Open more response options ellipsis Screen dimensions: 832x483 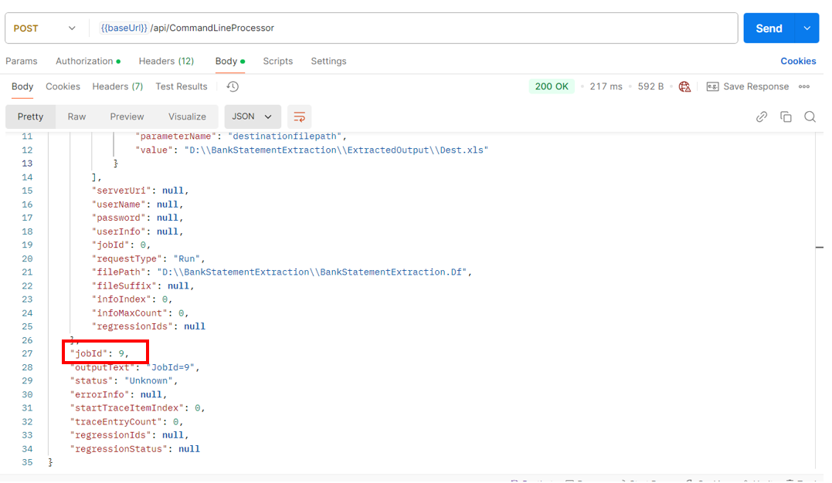tap(804, 86)
